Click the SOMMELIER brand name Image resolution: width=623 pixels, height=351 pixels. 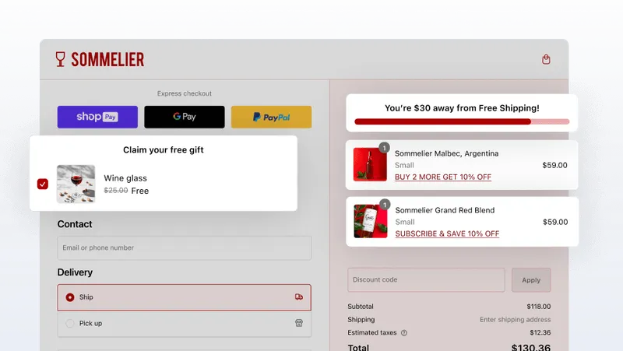[107, 60]
